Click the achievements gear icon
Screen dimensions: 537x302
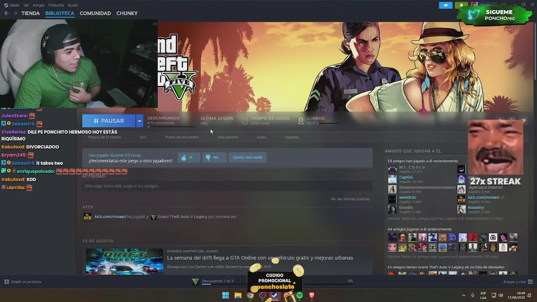[301, 121]
